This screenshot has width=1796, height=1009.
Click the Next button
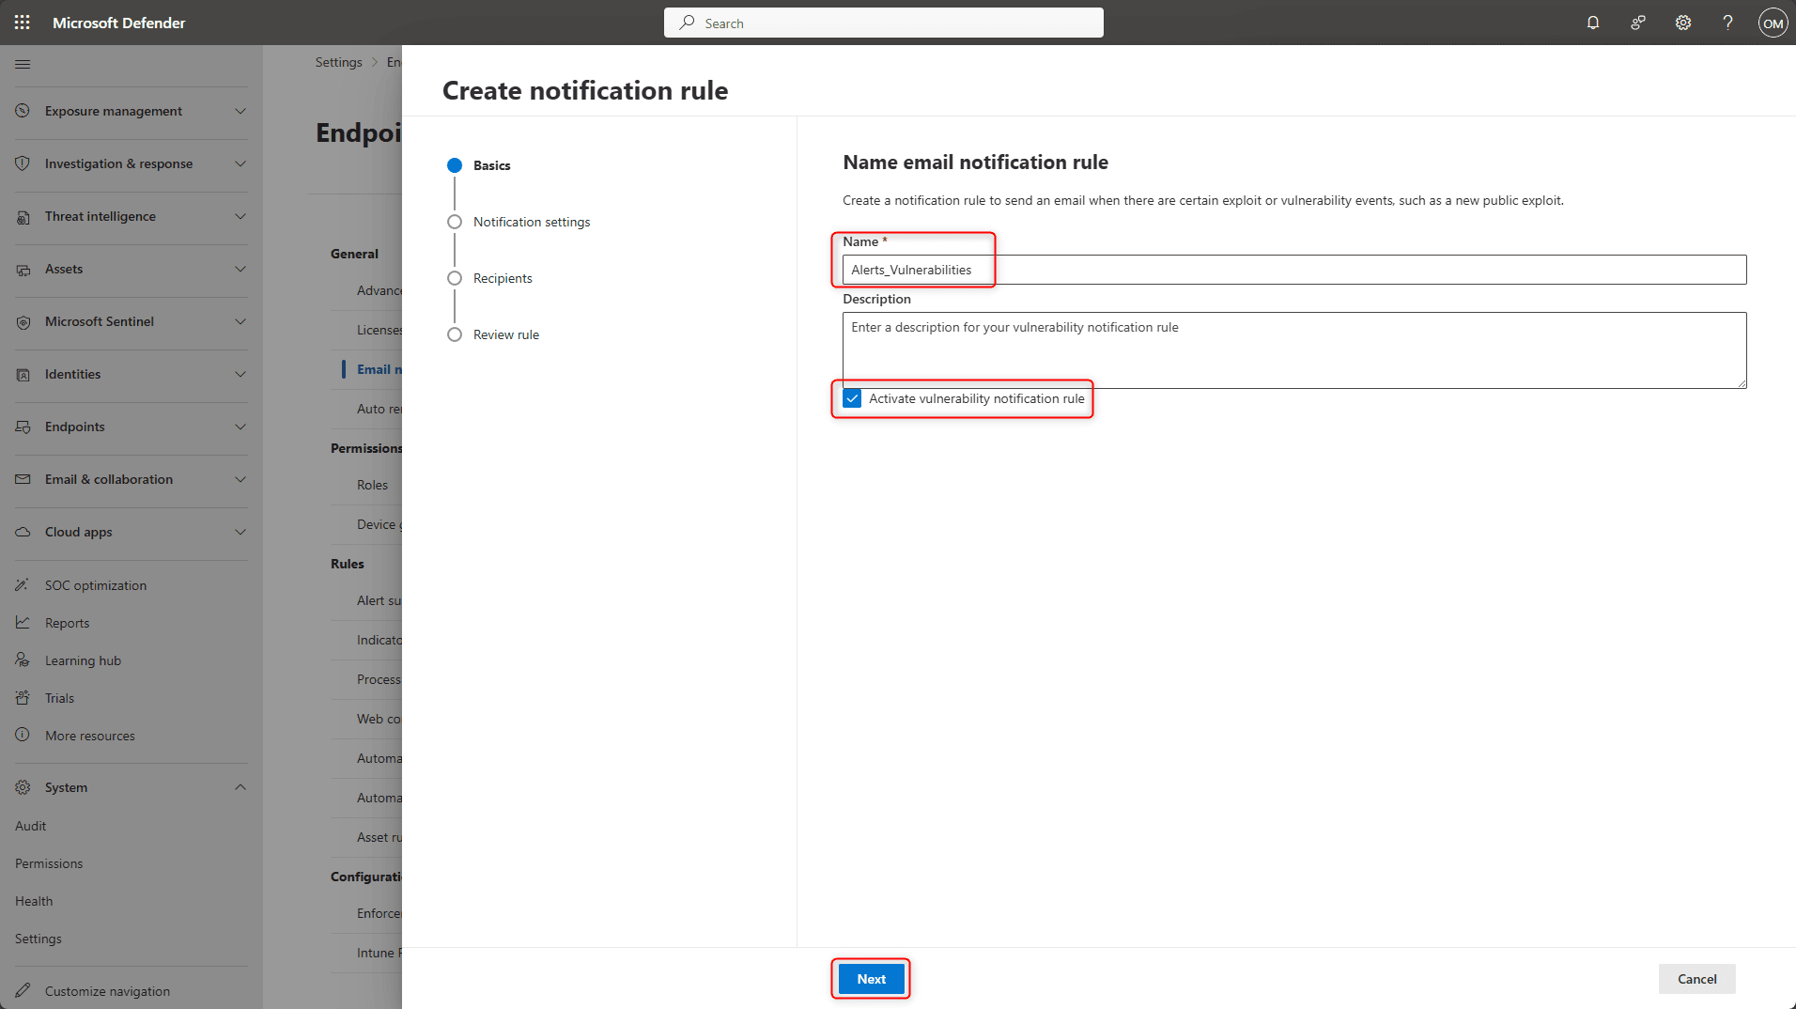[x=871, y=979]
